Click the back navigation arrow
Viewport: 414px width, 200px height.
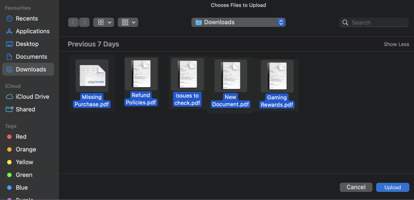click(x=73, y=22)
